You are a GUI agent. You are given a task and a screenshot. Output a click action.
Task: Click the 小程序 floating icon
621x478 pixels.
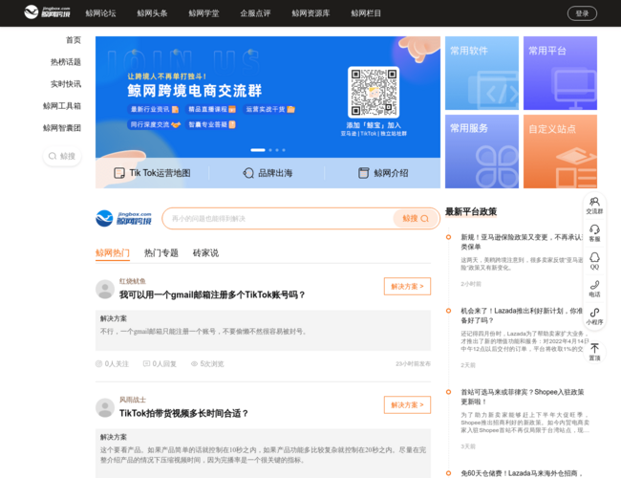coord(594,316)
